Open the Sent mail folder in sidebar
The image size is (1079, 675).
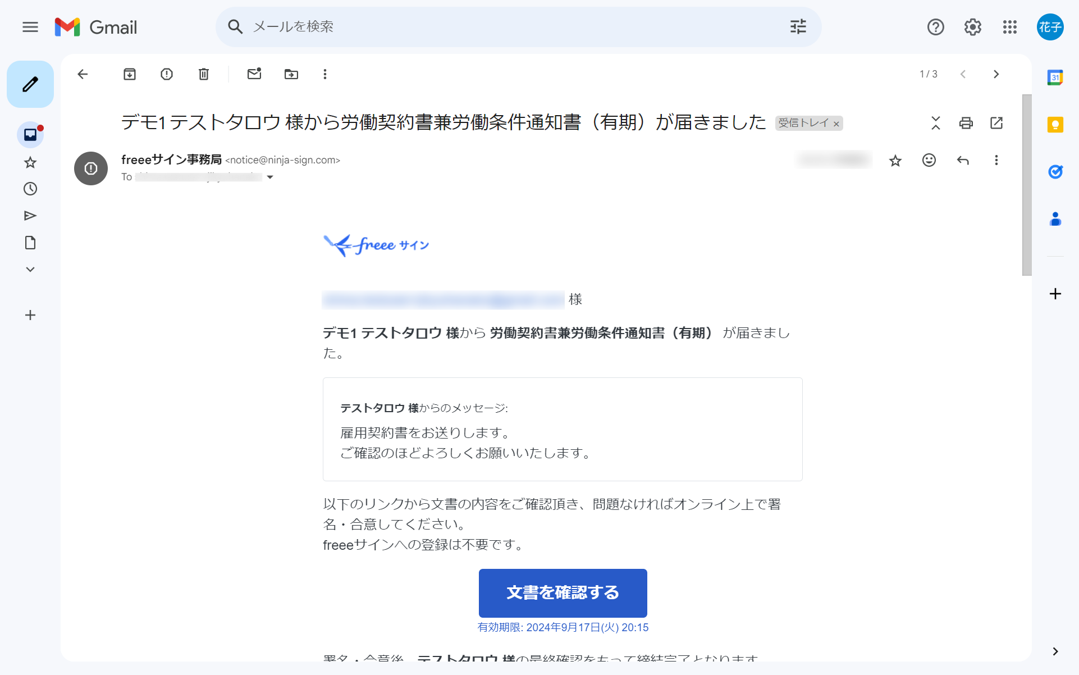pyautogui.click(x=30, y=216)
